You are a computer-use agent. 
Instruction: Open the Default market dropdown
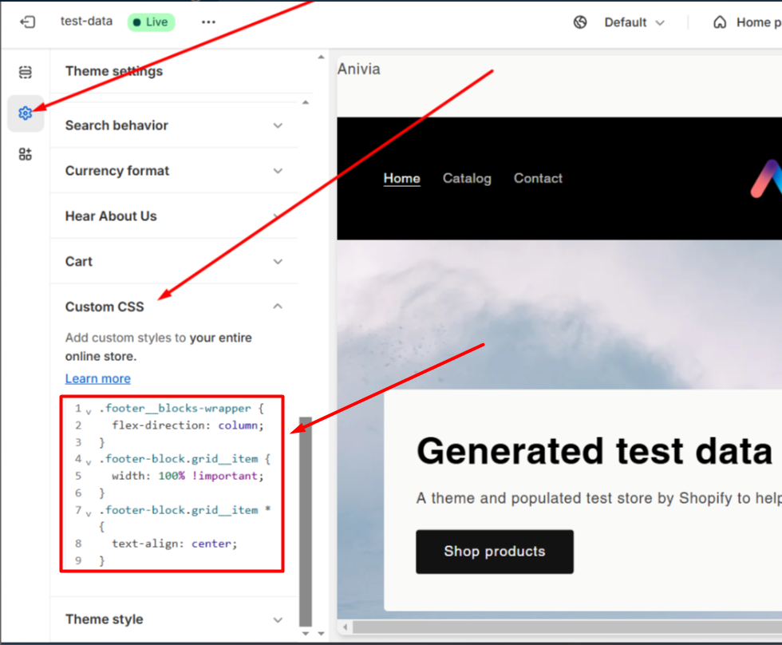click(x=634, y=22)
